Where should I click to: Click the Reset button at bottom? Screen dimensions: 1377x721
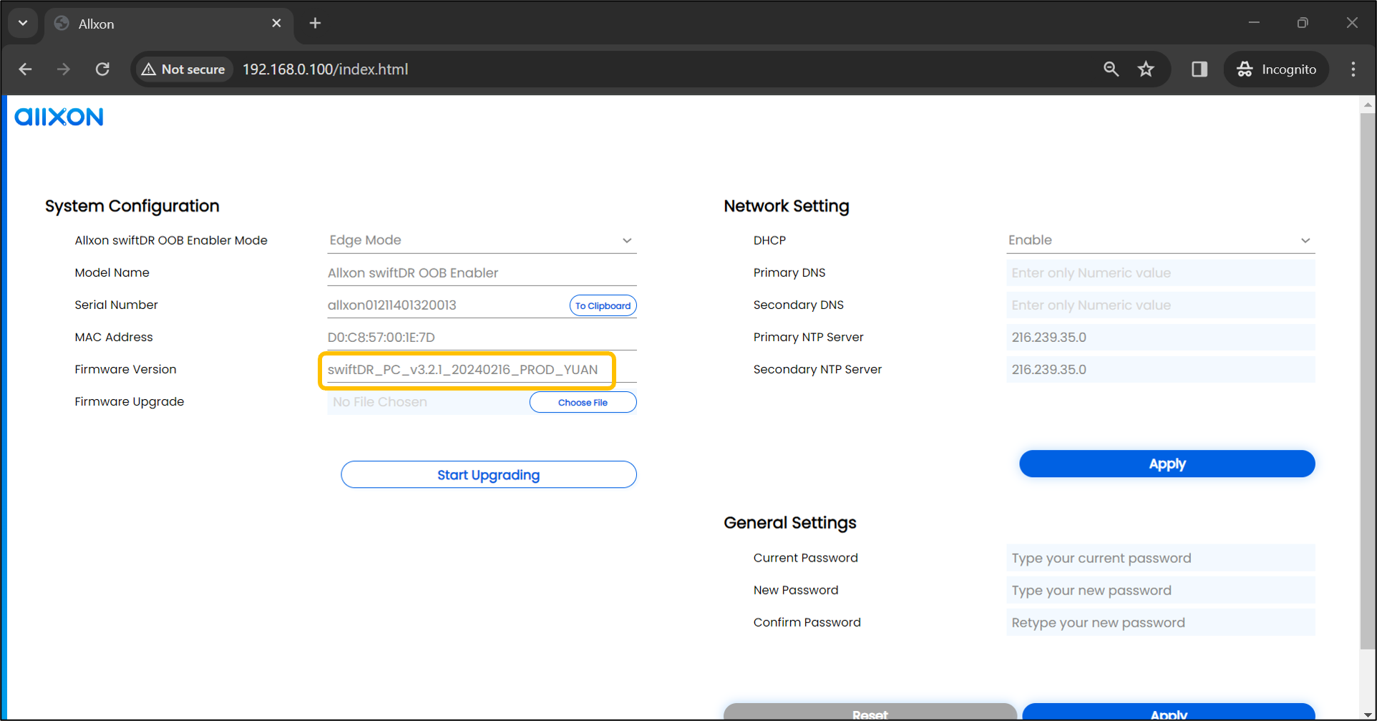click(x=870, y=712)
